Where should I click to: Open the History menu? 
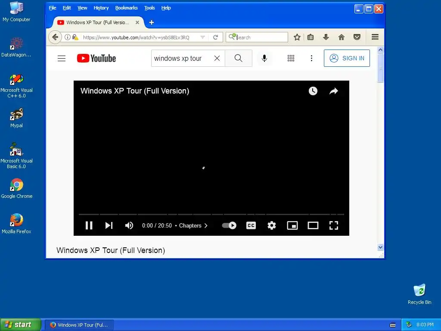(x=101, y=8)
